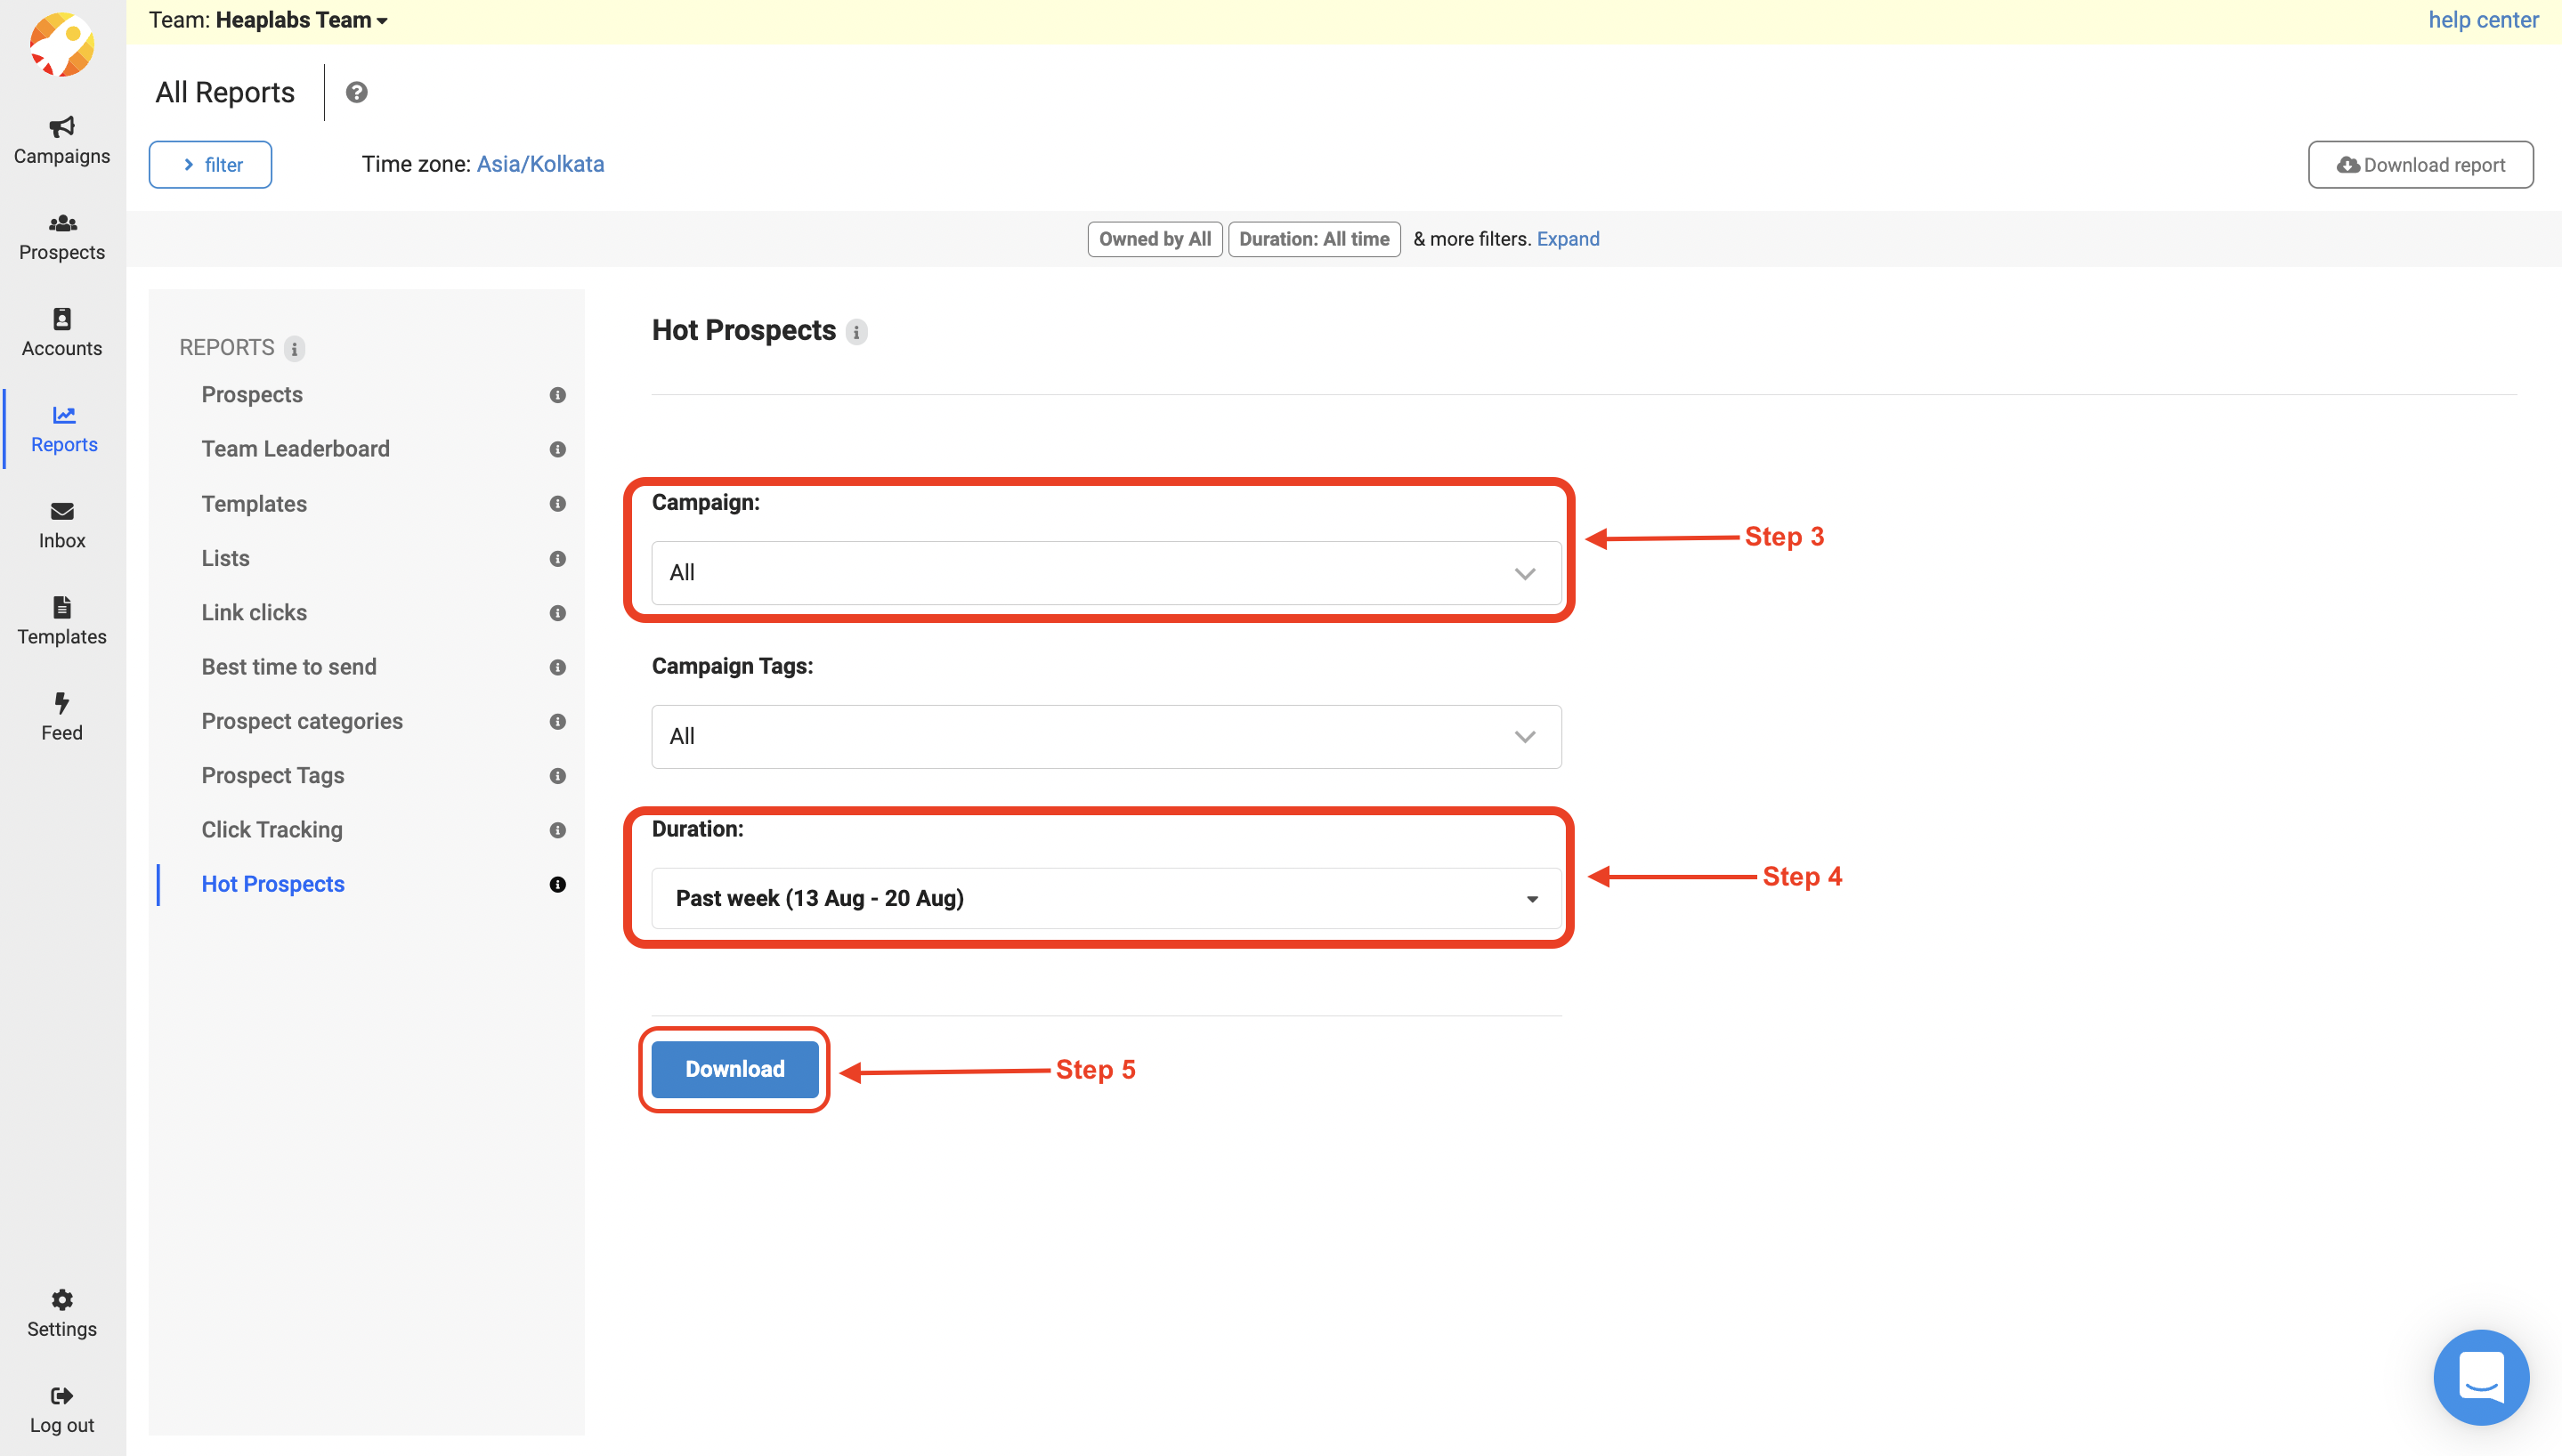Expand the filter panel button
The image size is (2562, 1456).
210,165
